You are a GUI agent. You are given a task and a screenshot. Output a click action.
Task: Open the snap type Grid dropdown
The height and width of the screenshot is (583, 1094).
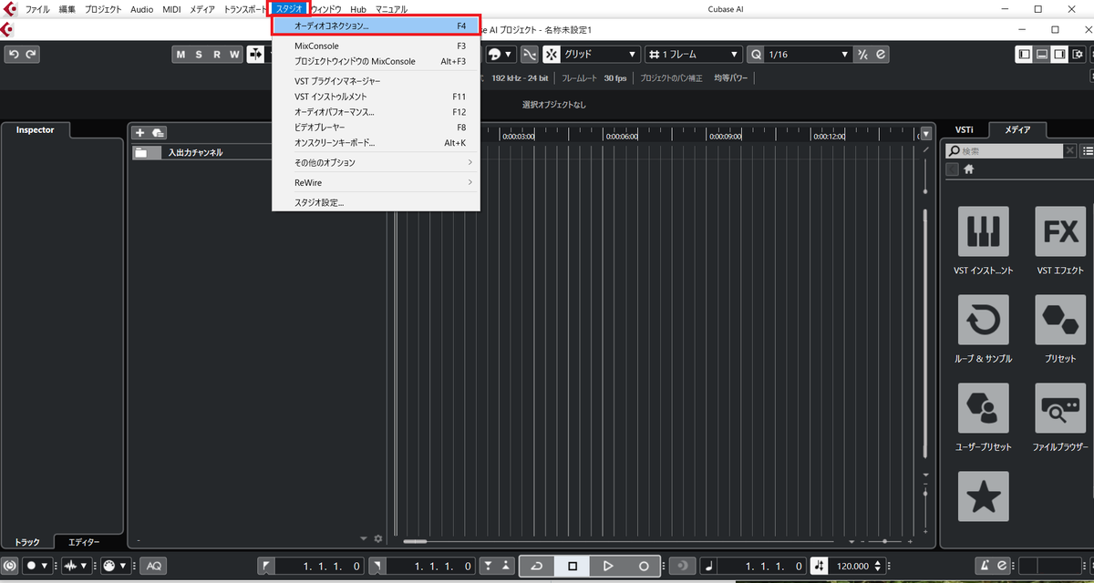(x=601, y=55)
